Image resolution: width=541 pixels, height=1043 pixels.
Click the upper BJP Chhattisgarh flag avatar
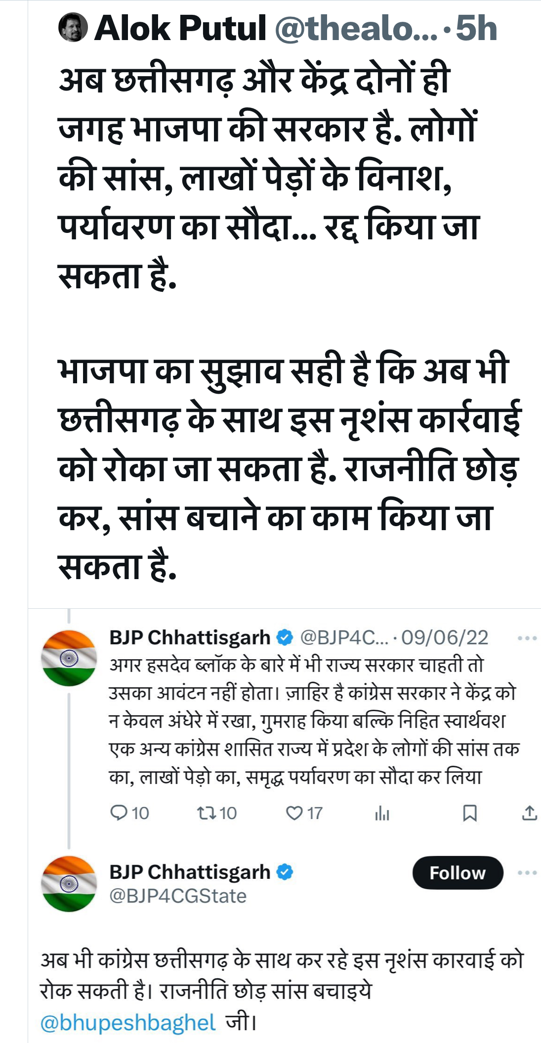click(x=69, y=658)
